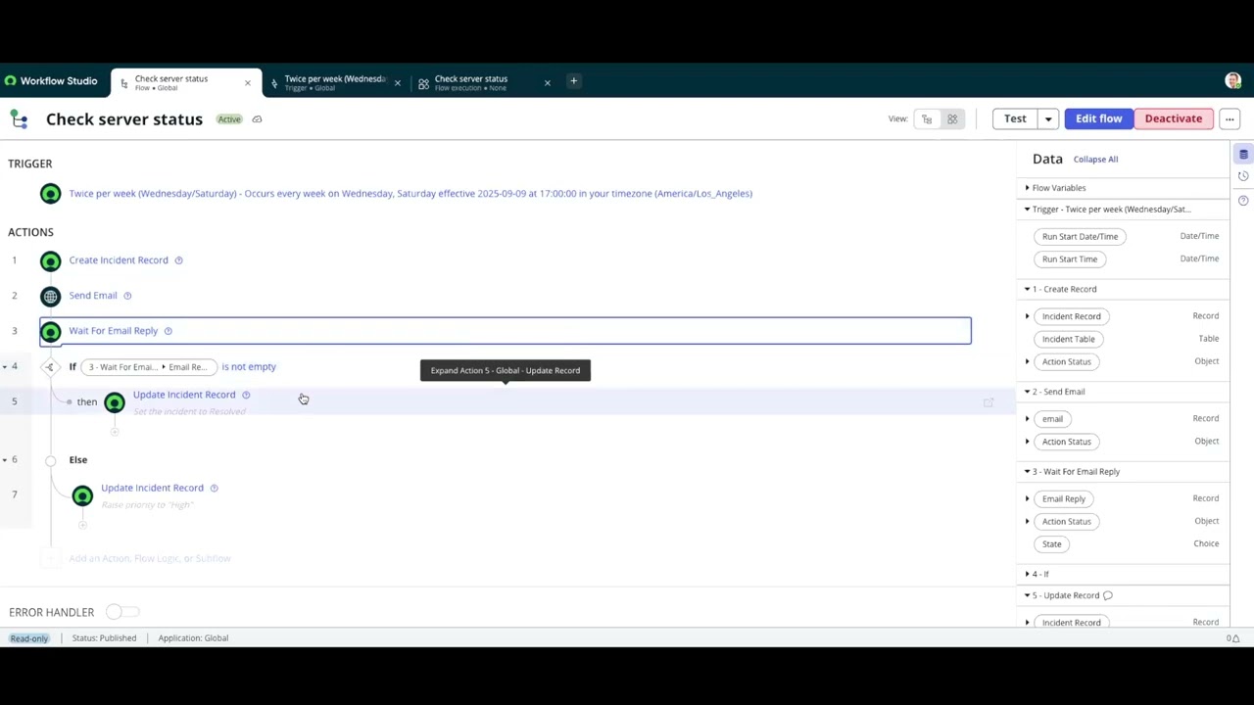Open the Data panel database icon
The height and width of the screenshot is (705, 1254).
(x=1243, y=155)
